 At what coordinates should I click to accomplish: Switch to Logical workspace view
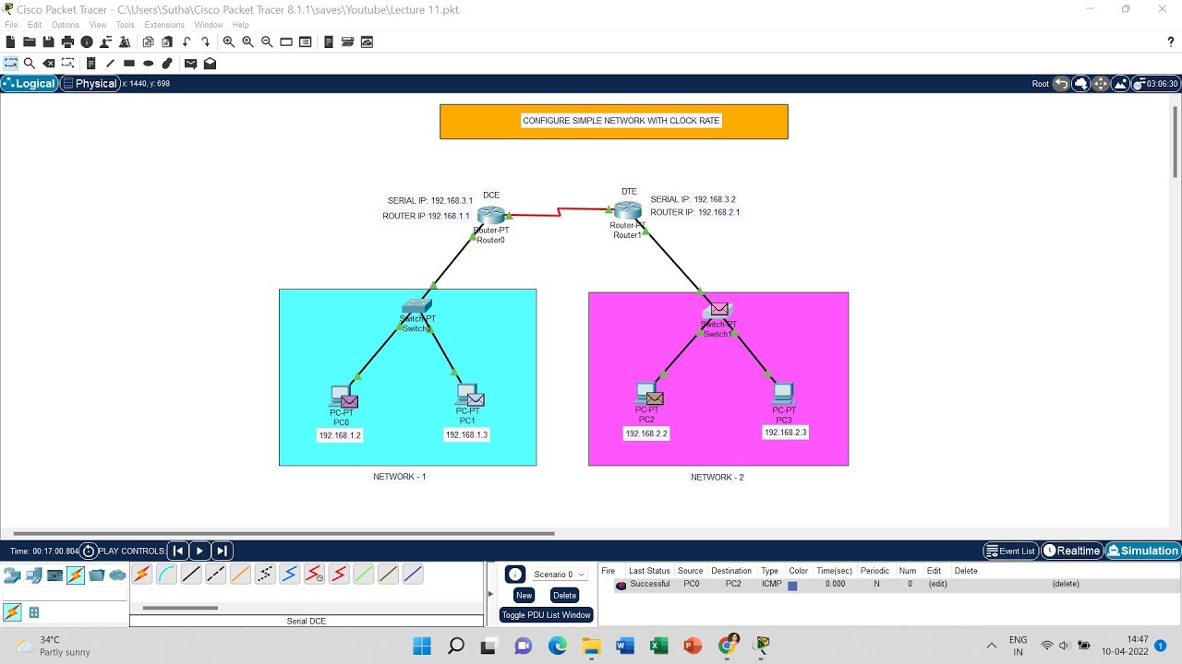[x=30, y=83]
